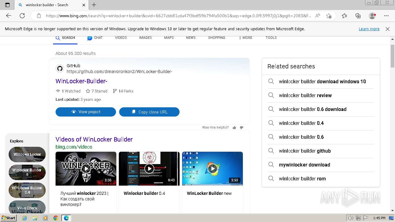Screen dimensions: 395x222
Task: Open Read aloud in address bar
Action: click(318, 16)
